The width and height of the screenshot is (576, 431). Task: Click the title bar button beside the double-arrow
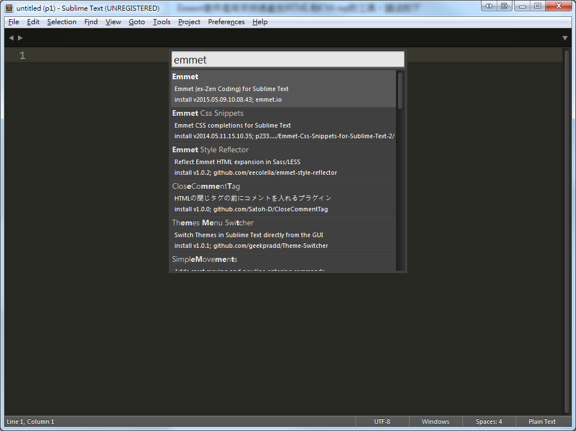(505, 6)
